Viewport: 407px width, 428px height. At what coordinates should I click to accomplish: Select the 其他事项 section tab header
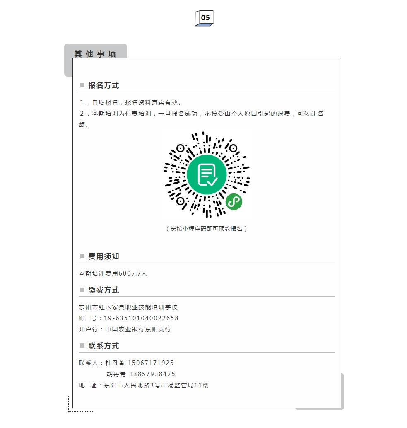coord(95,53)
